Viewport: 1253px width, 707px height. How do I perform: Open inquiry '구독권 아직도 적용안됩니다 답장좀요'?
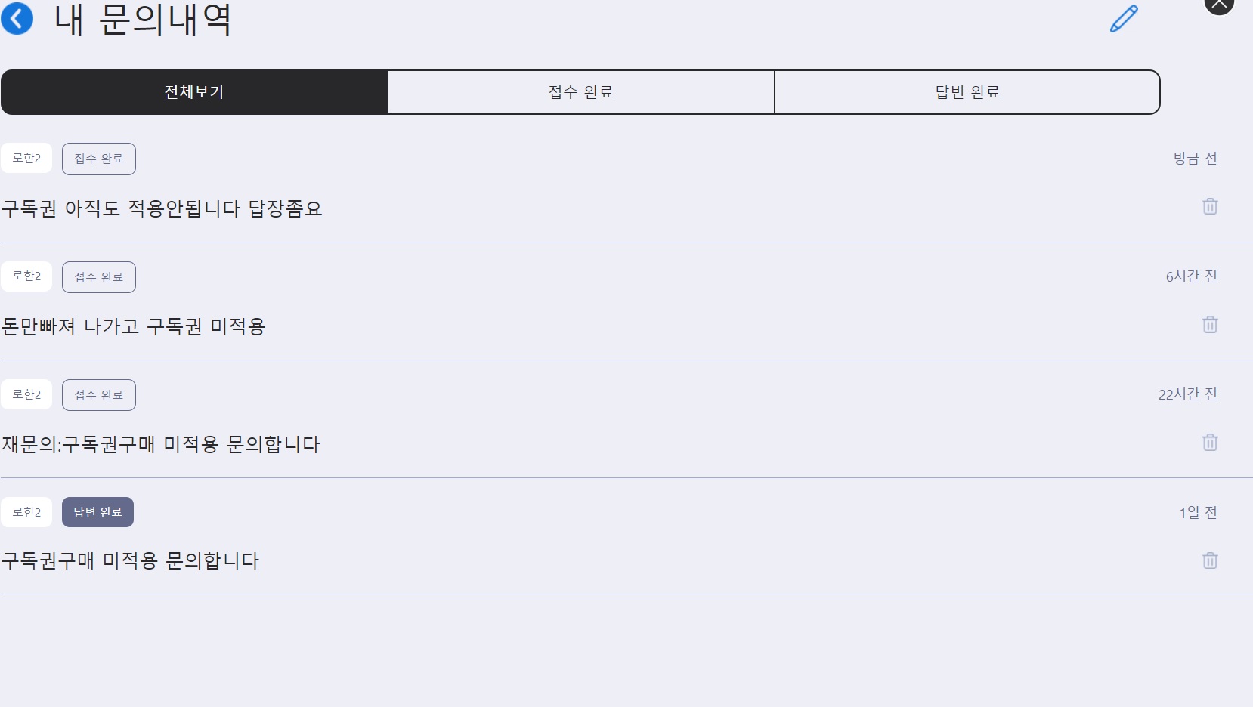point(162,208)
